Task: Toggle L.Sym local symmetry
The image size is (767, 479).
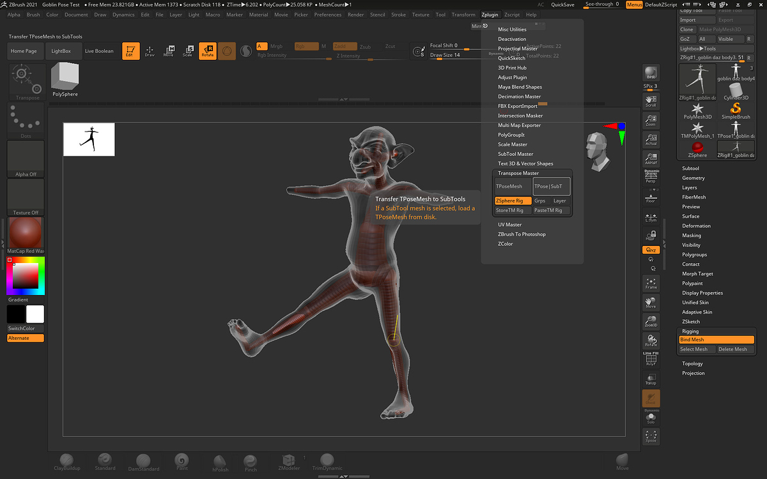Action: click(x=651, y=217)
